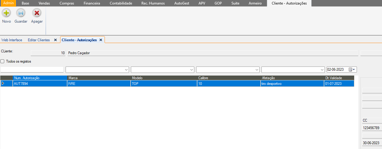Open the Vendas ribbon tab
Viewport: 382px width, 149px height.
pyautogui.click(x=44, y=3)
